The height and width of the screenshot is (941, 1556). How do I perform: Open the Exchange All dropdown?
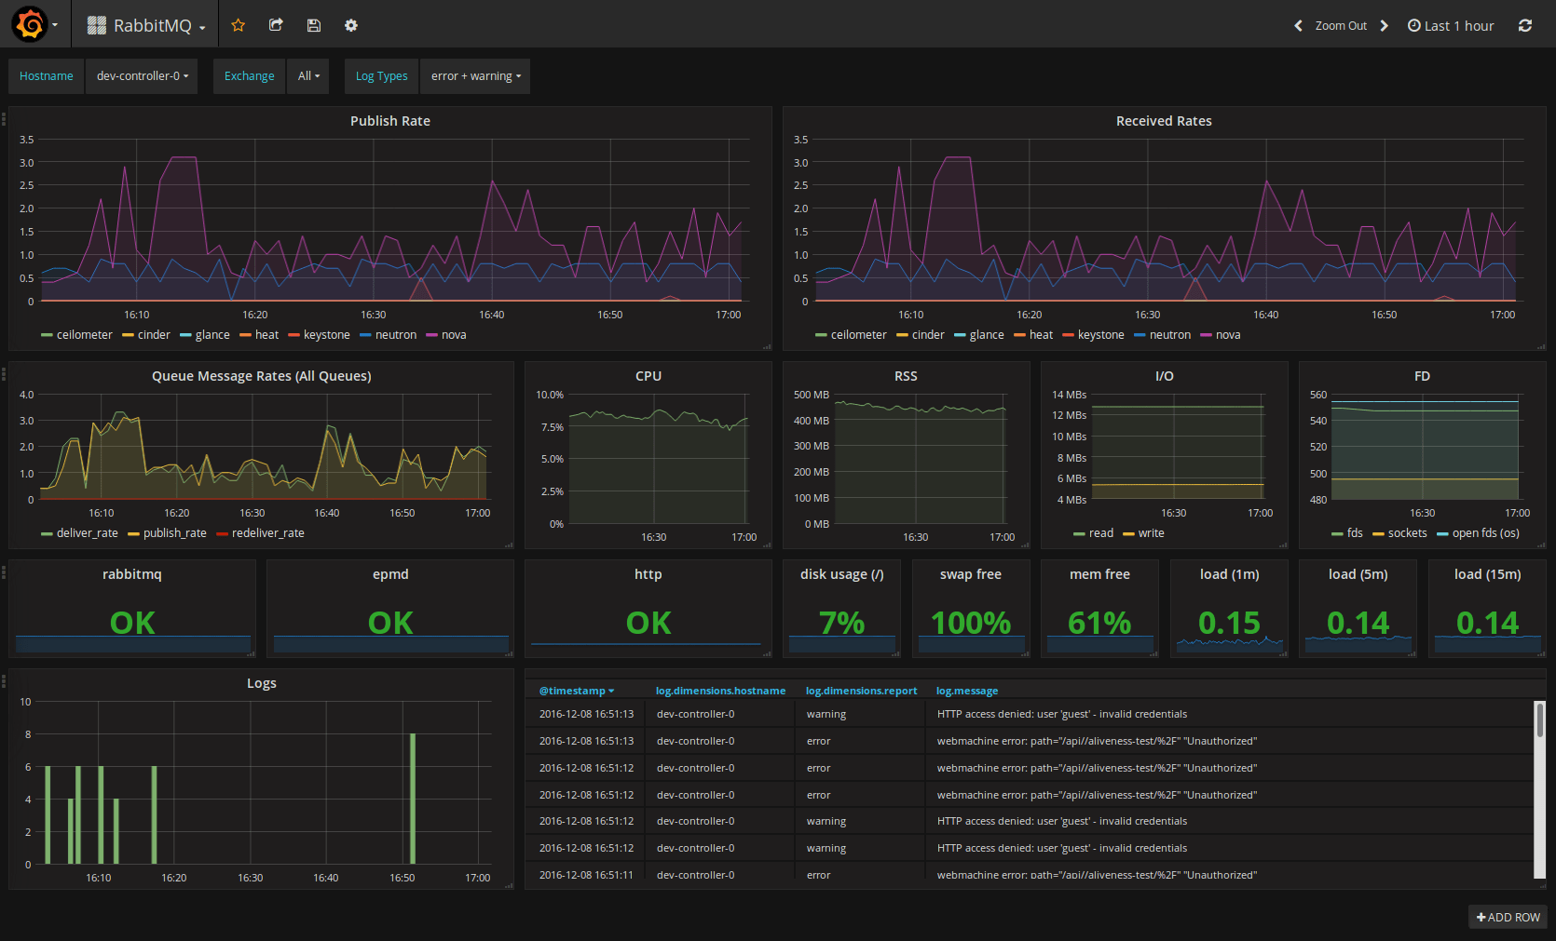pos(308,76)
